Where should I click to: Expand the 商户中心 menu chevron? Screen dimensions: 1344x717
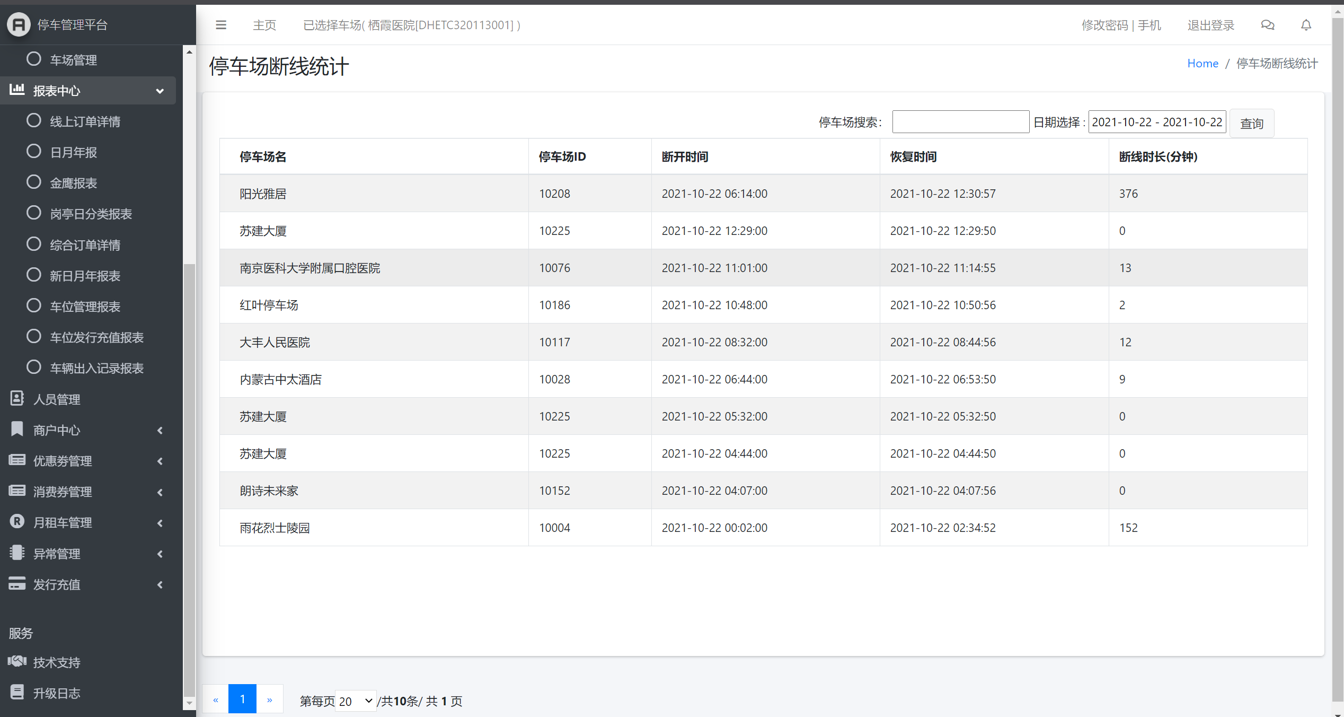[160, 430]
